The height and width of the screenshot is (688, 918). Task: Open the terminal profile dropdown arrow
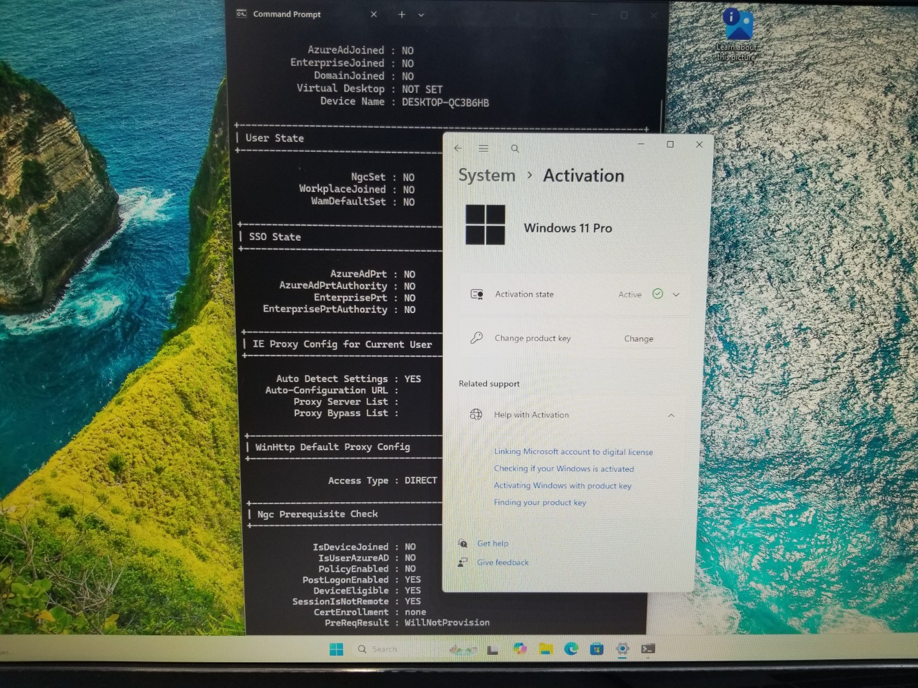pyautogui.click(x=421, y=15)
